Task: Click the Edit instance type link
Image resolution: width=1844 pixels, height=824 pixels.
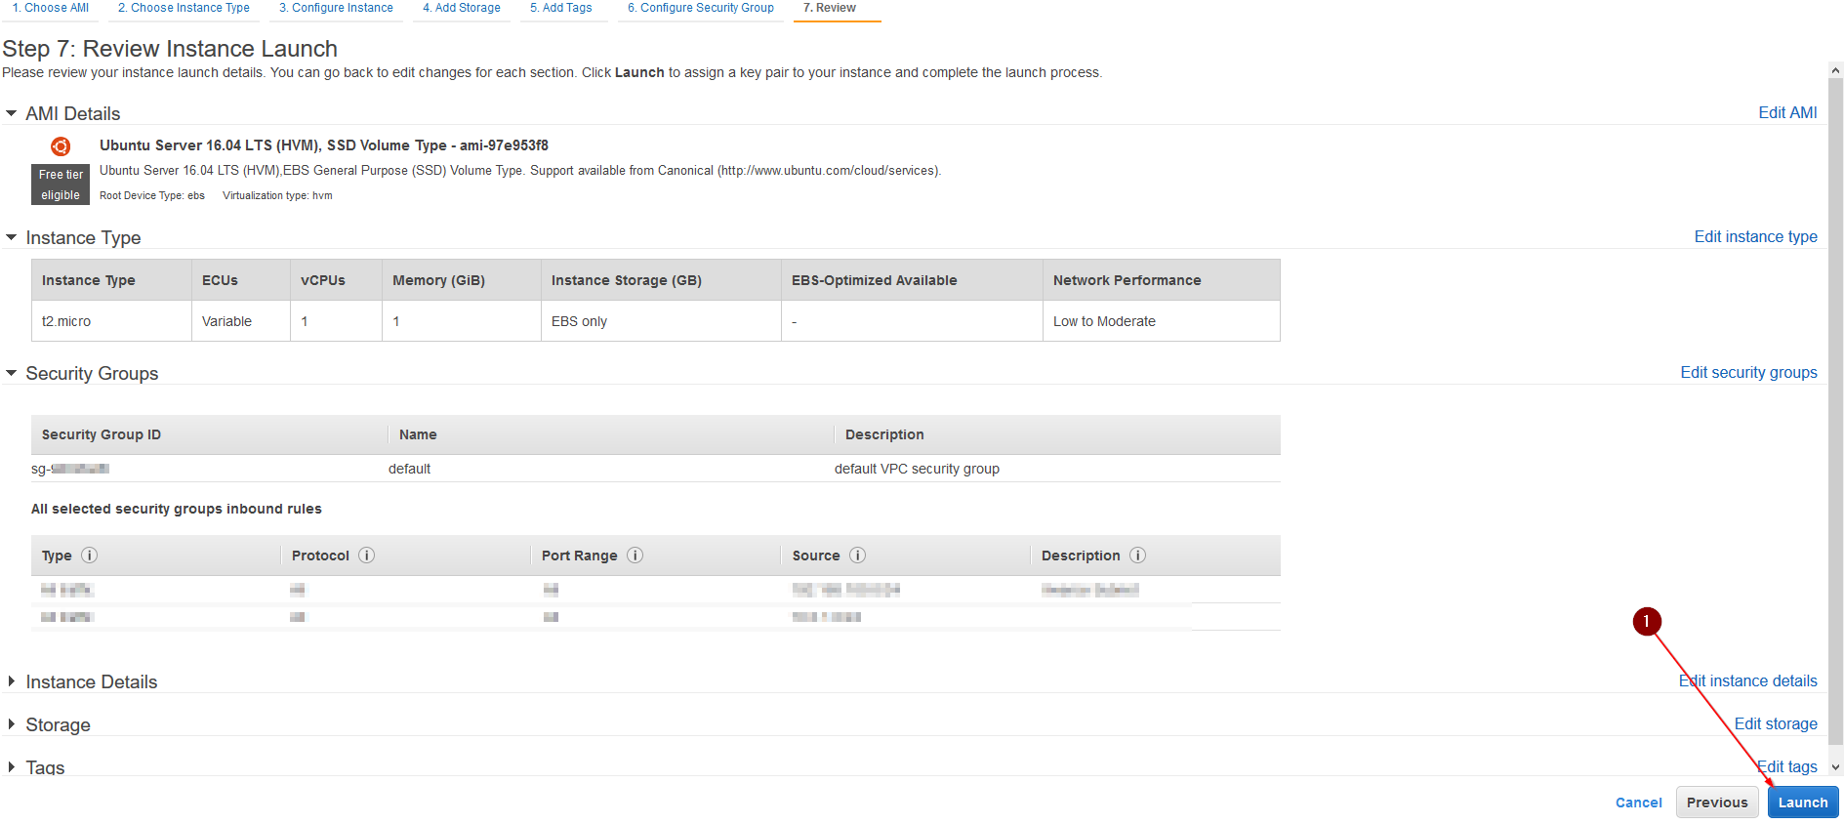Action: pos(1755,237)
